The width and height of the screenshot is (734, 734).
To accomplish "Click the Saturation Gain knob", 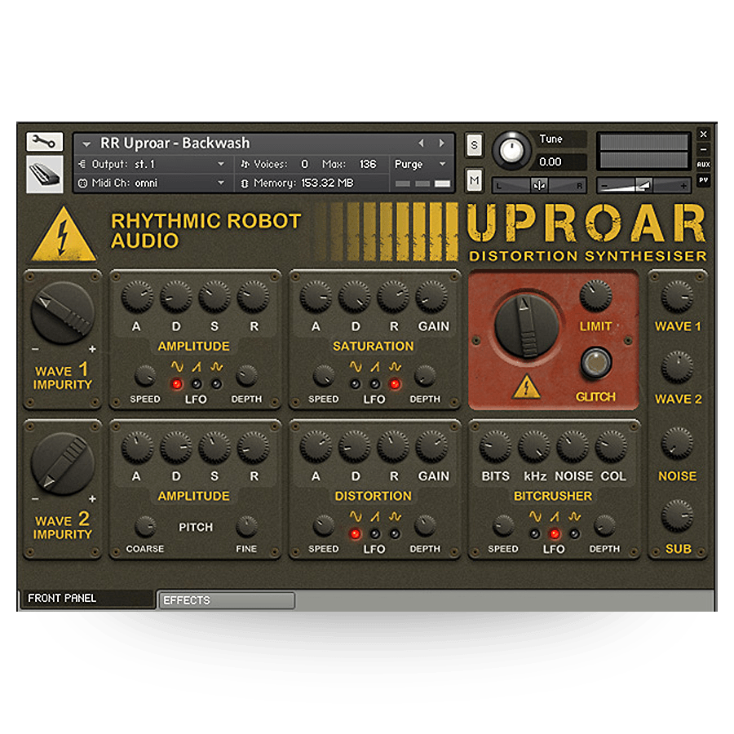I will 431,297.
